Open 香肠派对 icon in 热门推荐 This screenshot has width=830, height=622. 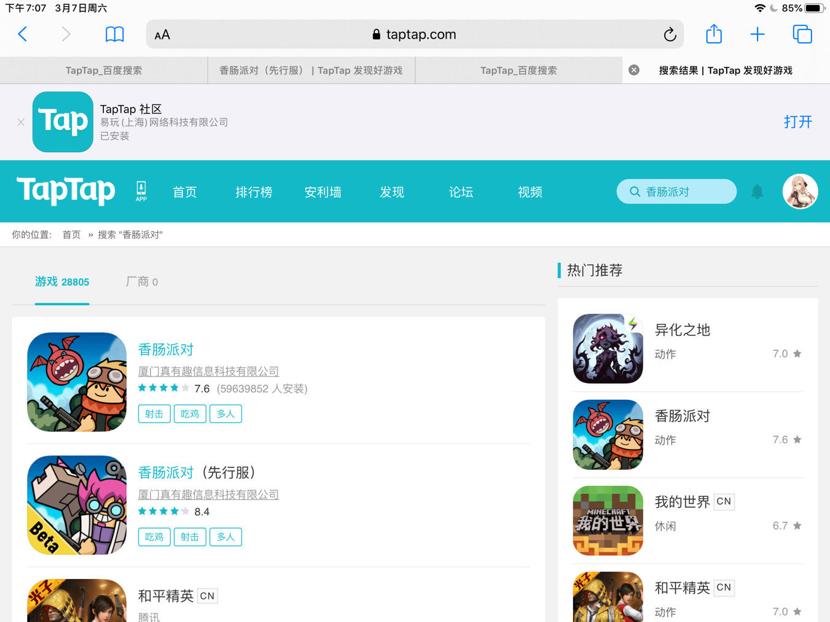click(x=608, y=435)
